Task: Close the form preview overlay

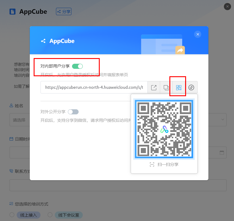Action: (227, 7)
